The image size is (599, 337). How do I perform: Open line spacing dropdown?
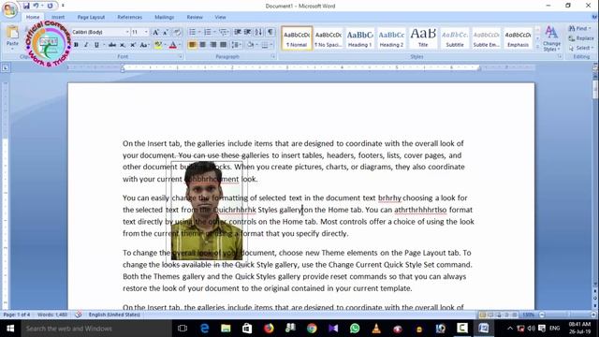[241, 45]
